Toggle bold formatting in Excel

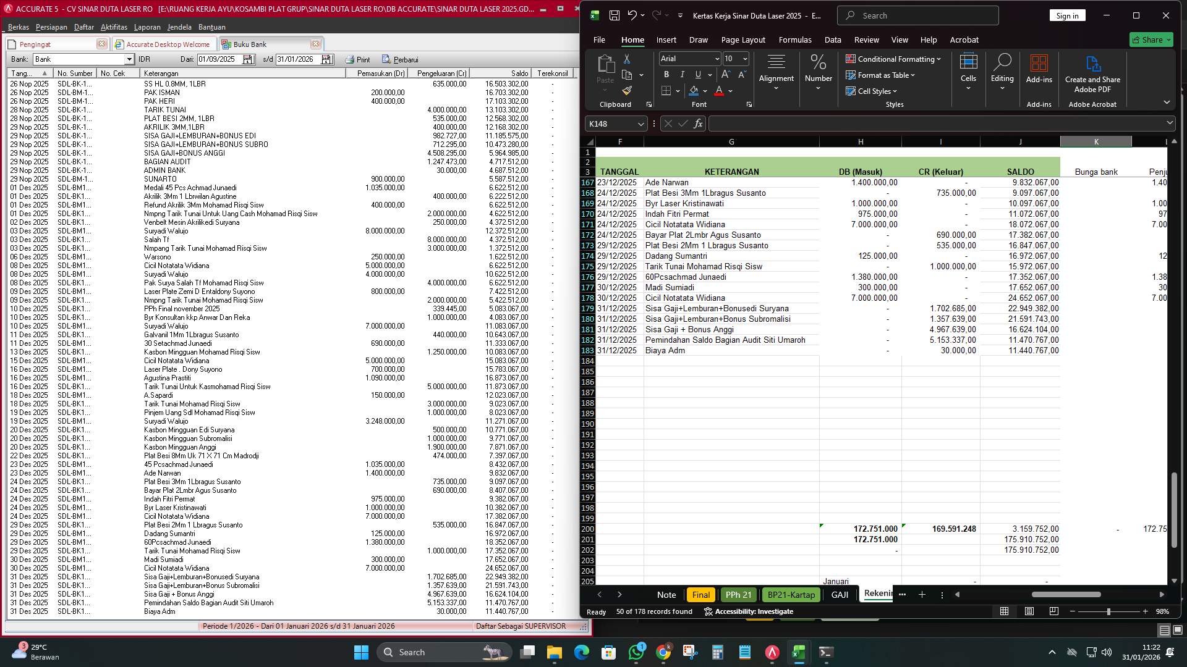666,74
